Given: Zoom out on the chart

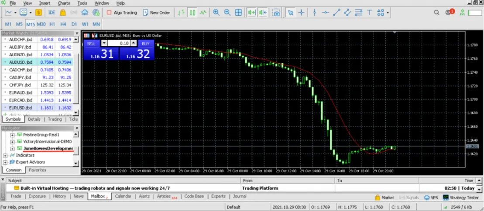Looking at the screenshot, I should [x=227, y=13].
